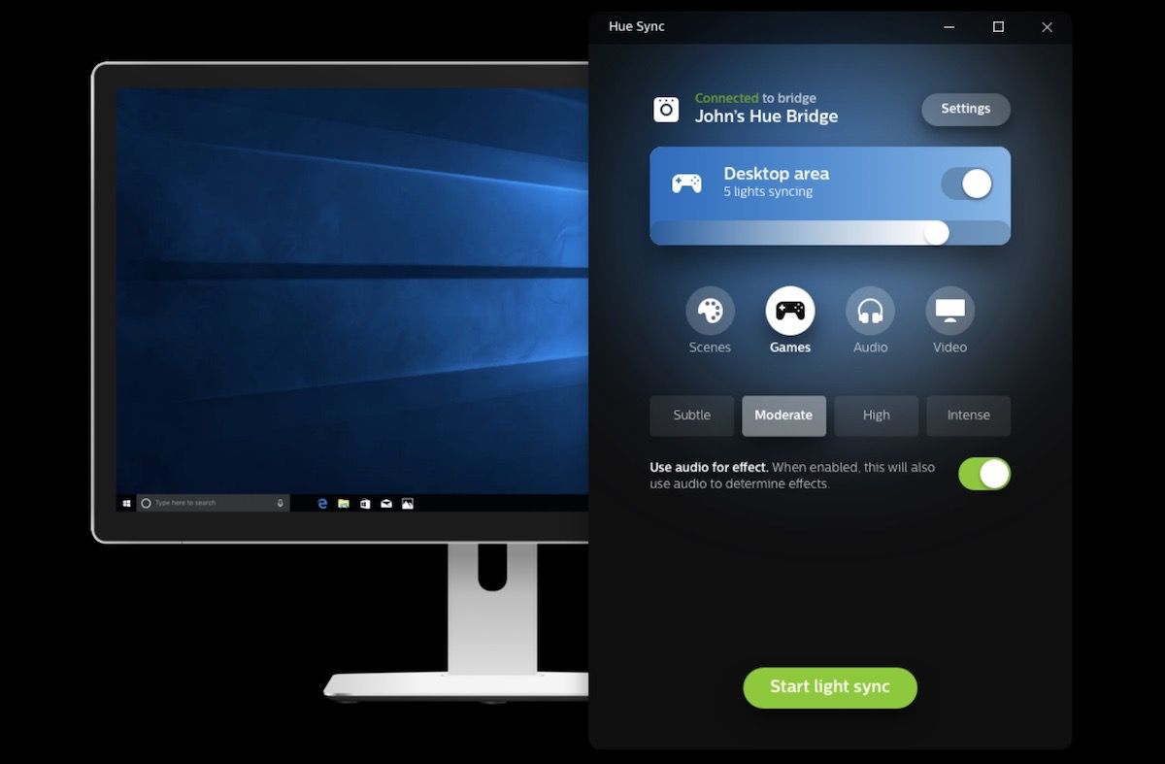1165x764 pixels.
Task: Disable Use audio for effect toggle
Action: [x=983, y=474]
